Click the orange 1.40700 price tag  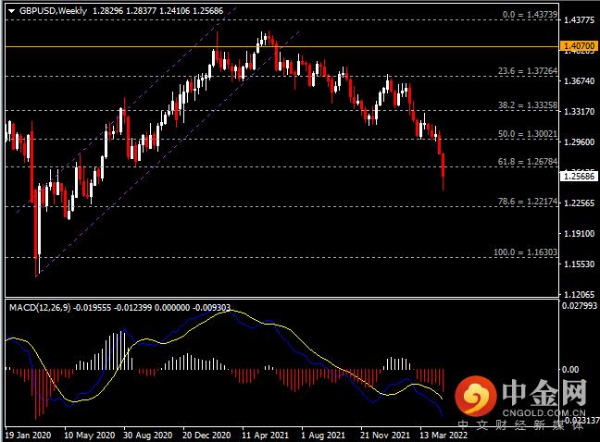580,46
